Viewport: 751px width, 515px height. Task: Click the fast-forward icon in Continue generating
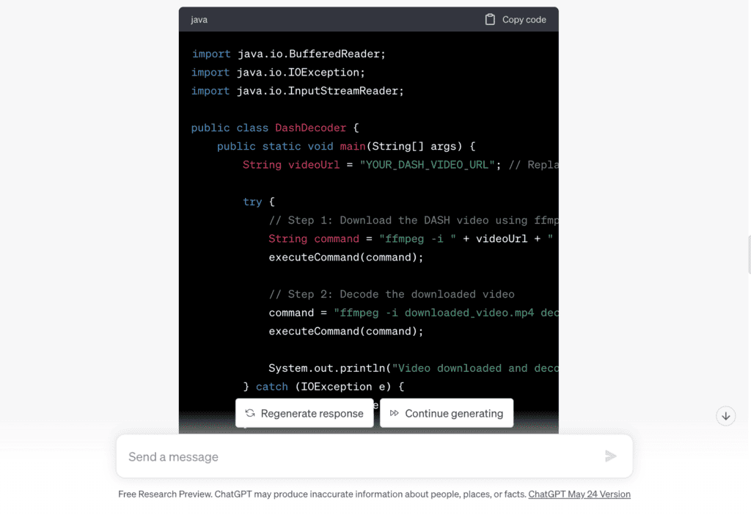[395, 413]
